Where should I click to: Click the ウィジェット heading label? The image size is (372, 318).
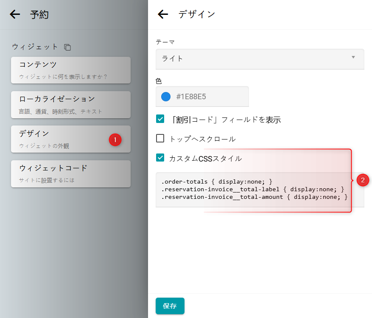(x=35, y=47)
